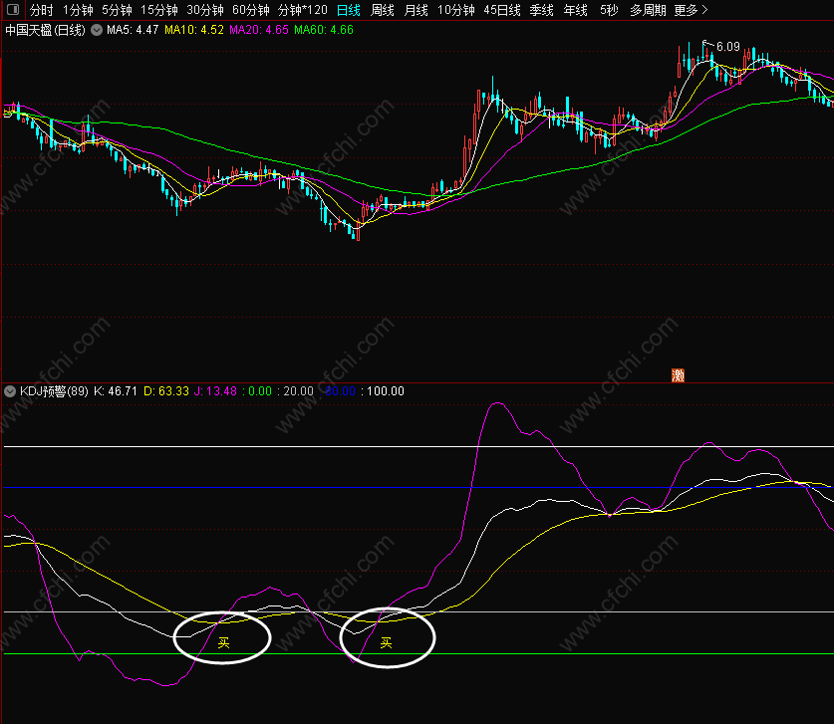This screenshot has height=724, width=834.
Task: Switch to the 月线 monthly chart
Action: (416, 10)
